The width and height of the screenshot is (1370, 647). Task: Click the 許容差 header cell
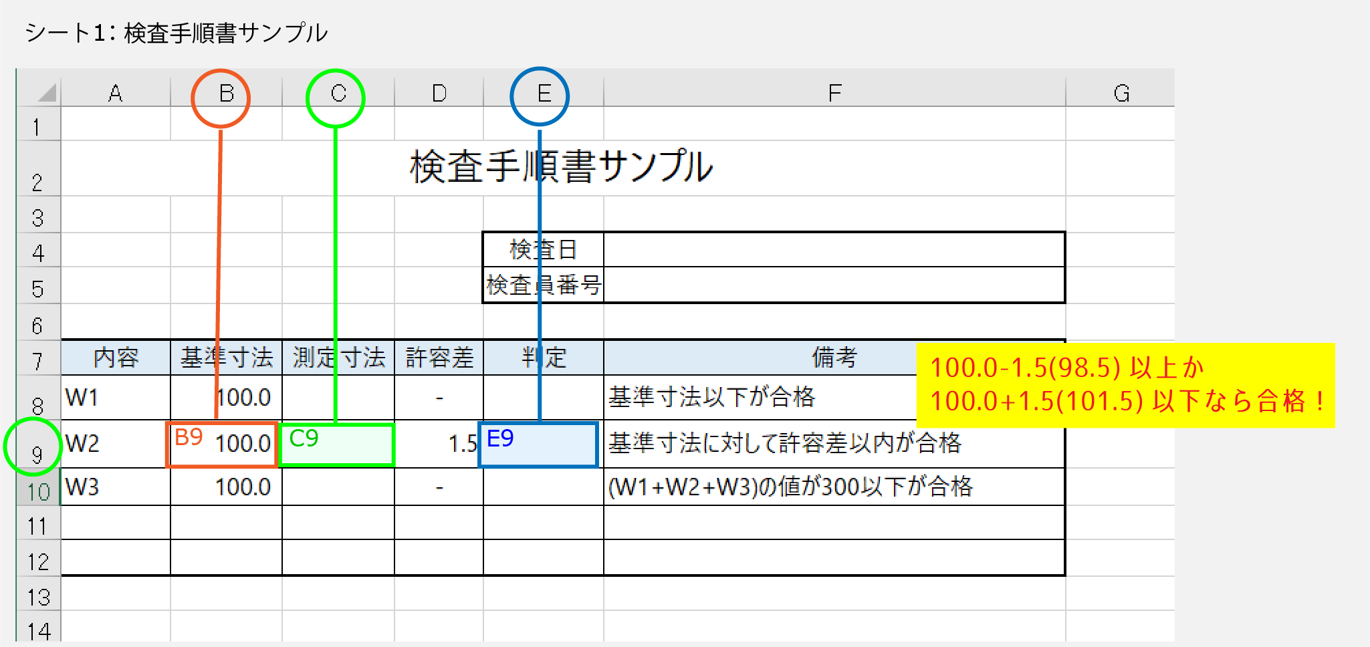(439, 358)
